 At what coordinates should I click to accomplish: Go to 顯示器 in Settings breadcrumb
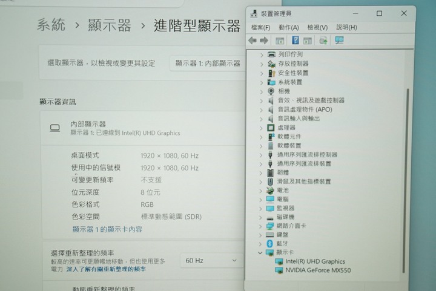[110, 25]
